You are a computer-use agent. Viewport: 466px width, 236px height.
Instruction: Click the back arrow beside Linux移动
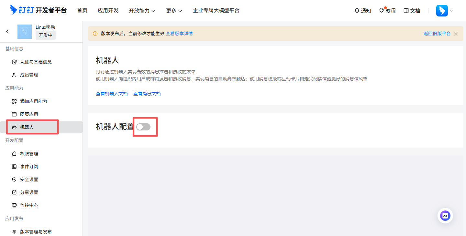tap(7, 32)
